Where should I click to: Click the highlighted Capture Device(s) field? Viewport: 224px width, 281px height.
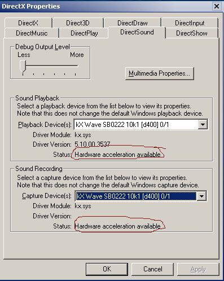coord(136,196)
